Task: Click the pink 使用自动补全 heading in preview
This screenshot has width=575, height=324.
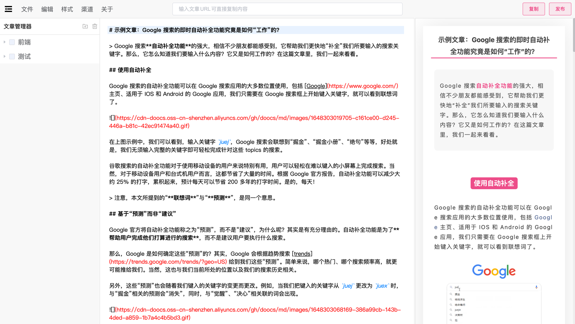Action: (494, 183)
